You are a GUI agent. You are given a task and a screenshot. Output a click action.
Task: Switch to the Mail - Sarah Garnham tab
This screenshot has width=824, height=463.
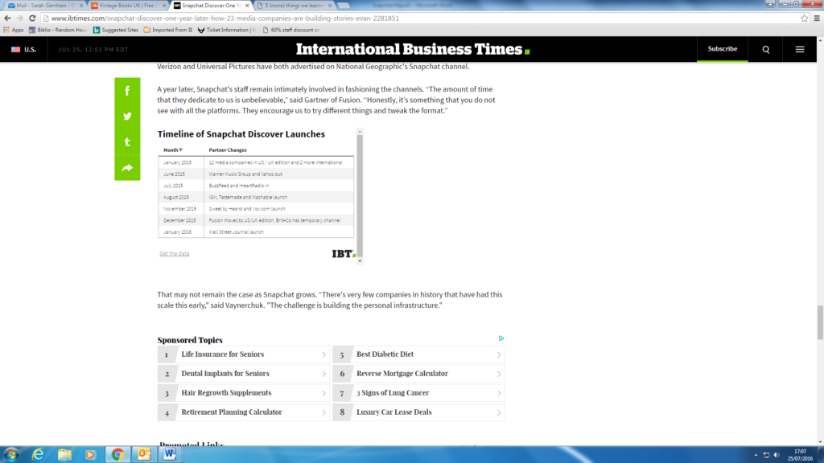[45, 6]
